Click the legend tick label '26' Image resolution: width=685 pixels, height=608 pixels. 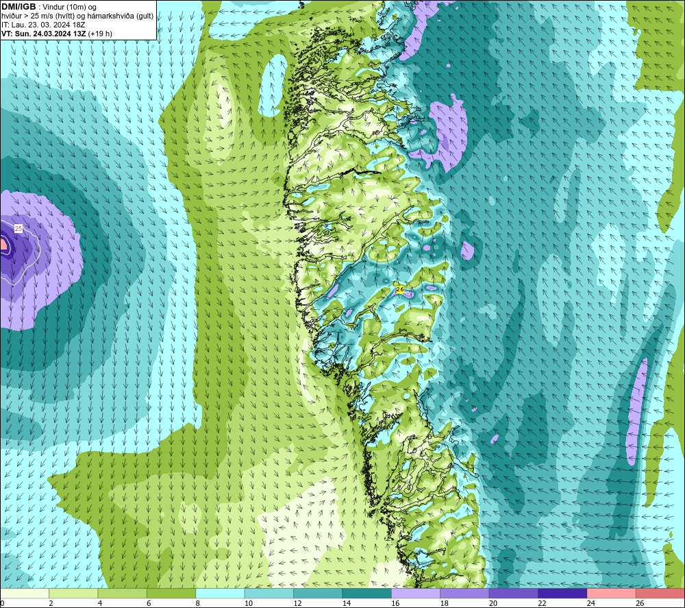click(x=640, y=604)
